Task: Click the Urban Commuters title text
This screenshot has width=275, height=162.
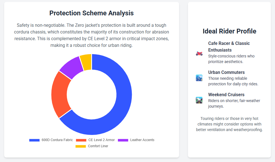Action: [x=226, y=72]
